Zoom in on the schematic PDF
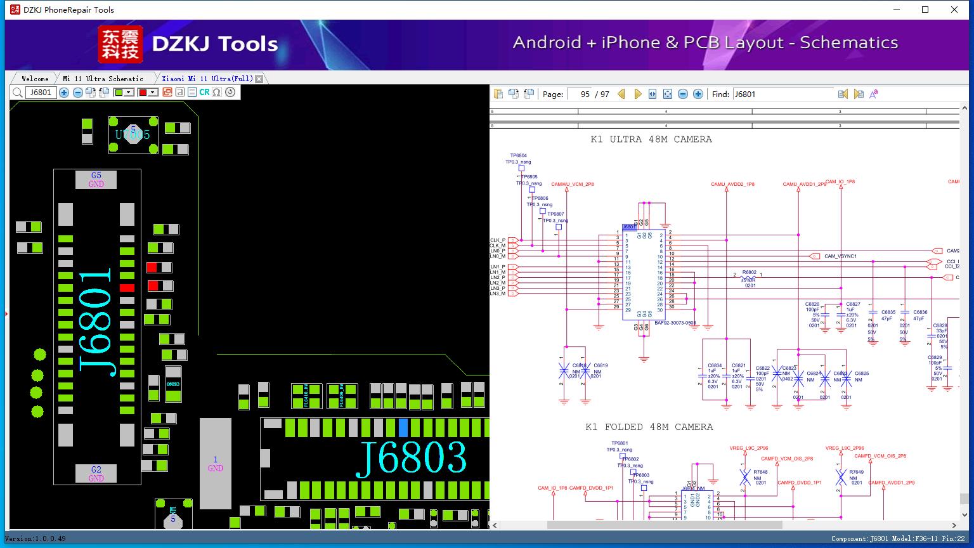The width and height of the screenshot is (974, 548). tap(698, 94)
